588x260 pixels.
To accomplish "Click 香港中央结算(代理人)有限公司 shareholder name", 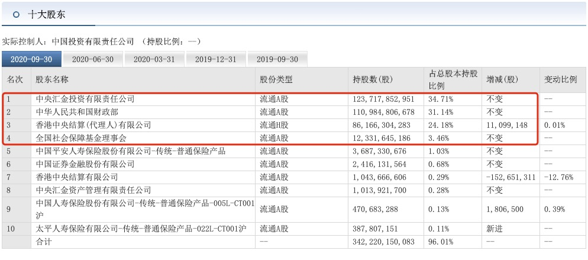I will click(93, 125).
